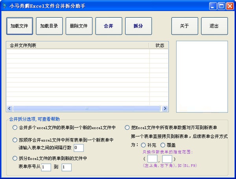This screenshot has width=236, height=179.
Task: Close the window with the red X
Action: [230, 6]
